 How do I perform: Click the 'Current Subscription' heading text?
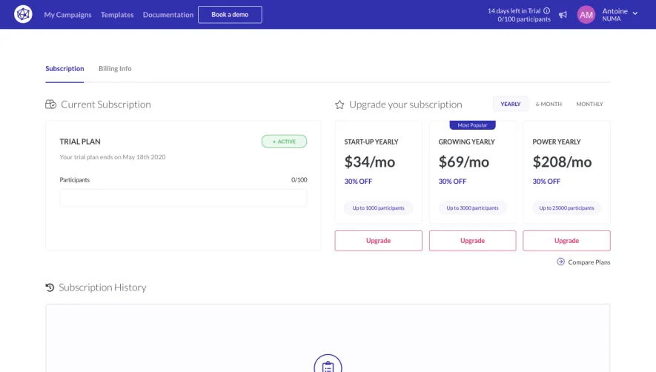click(106, 104)
